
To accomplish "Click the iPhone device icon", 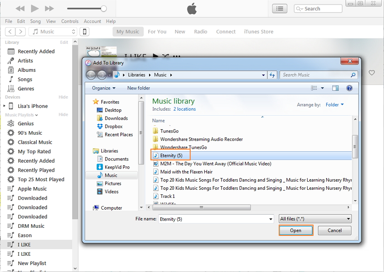I will pos(84,32).
